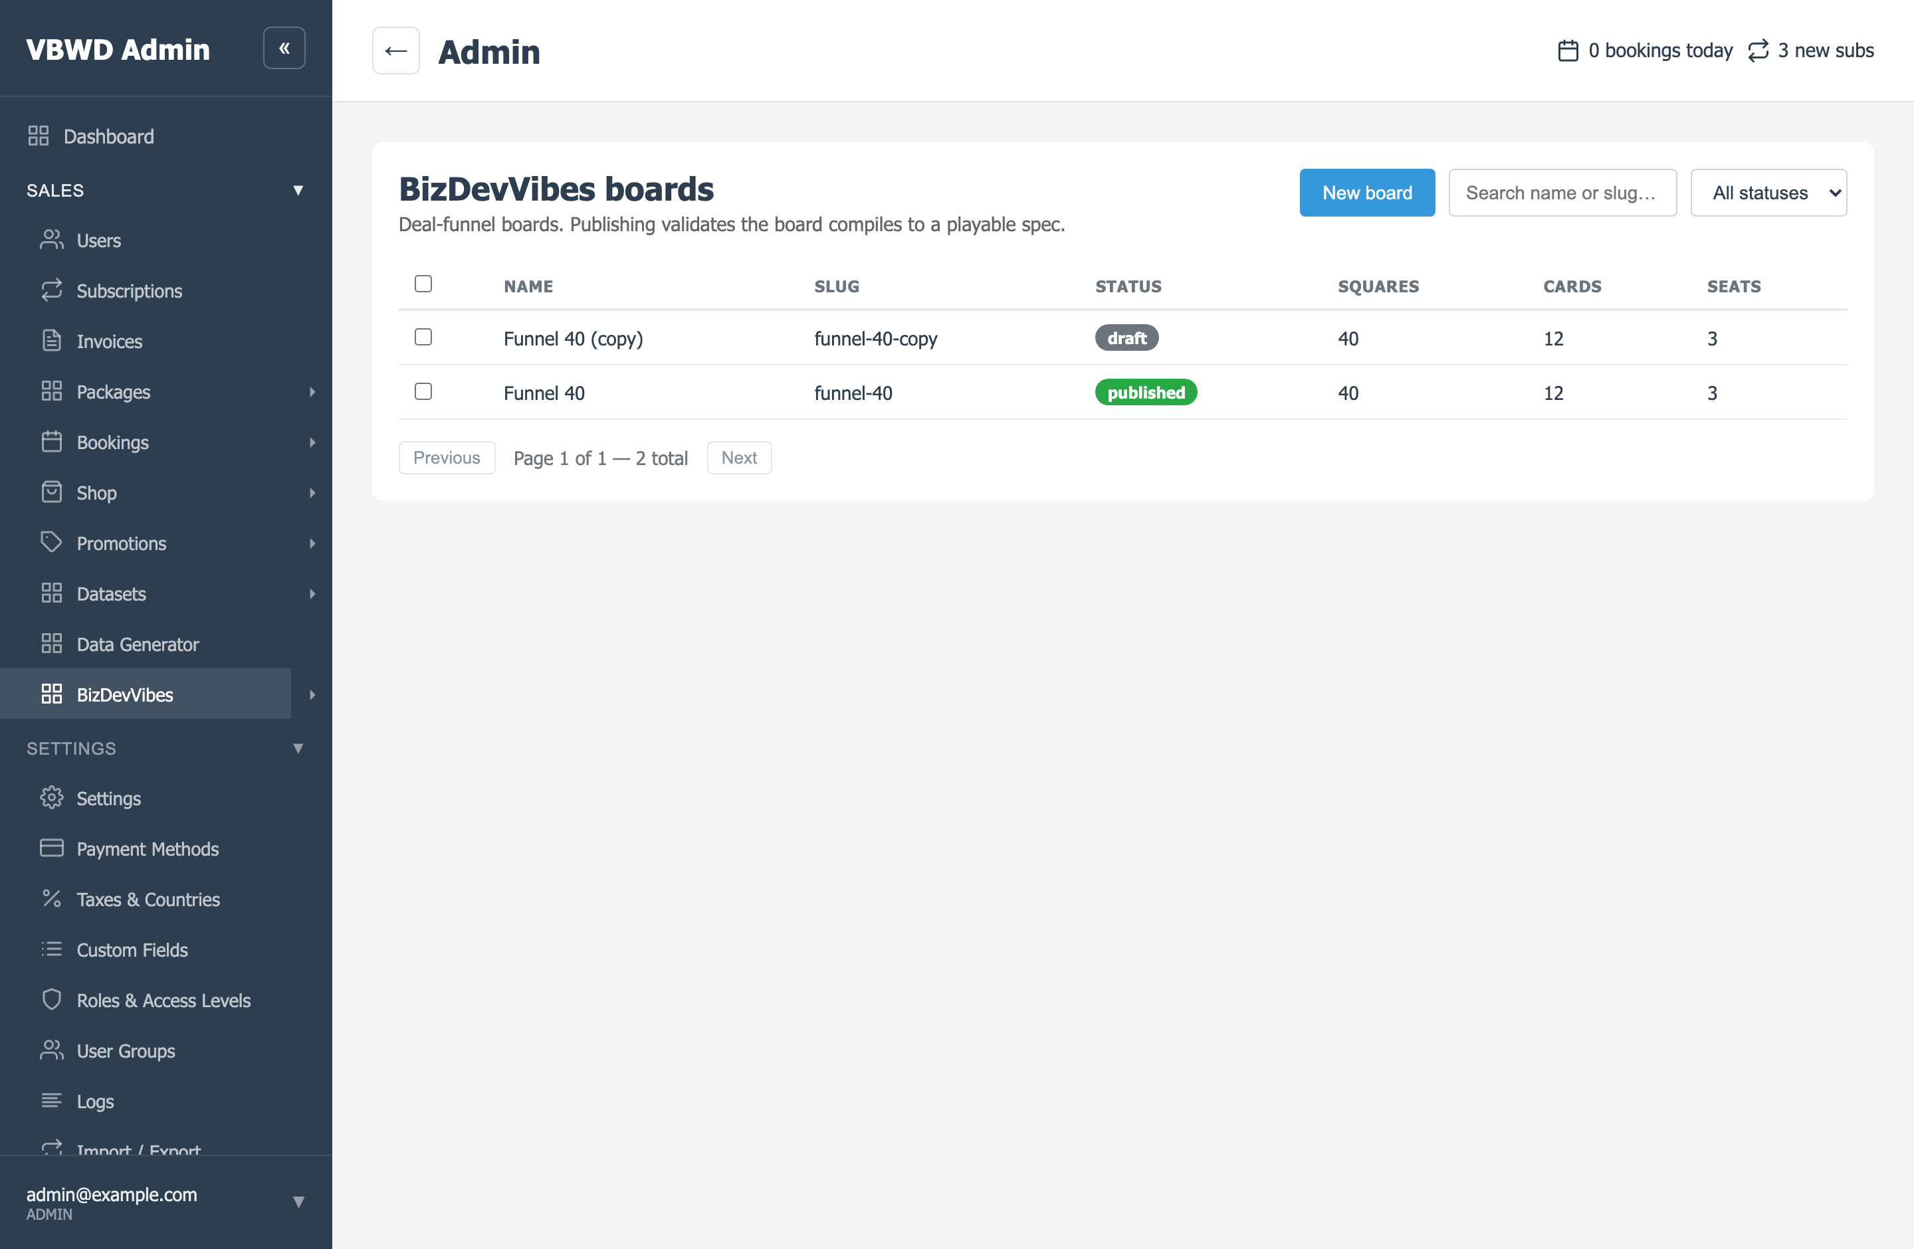Click the Next pagination button
This screenshot has width=1914, height=1249.
coord(739,457)
